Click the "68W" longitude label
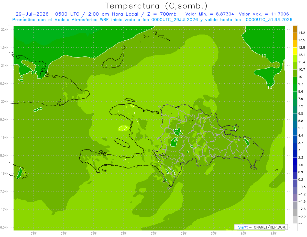 [273, 234]
